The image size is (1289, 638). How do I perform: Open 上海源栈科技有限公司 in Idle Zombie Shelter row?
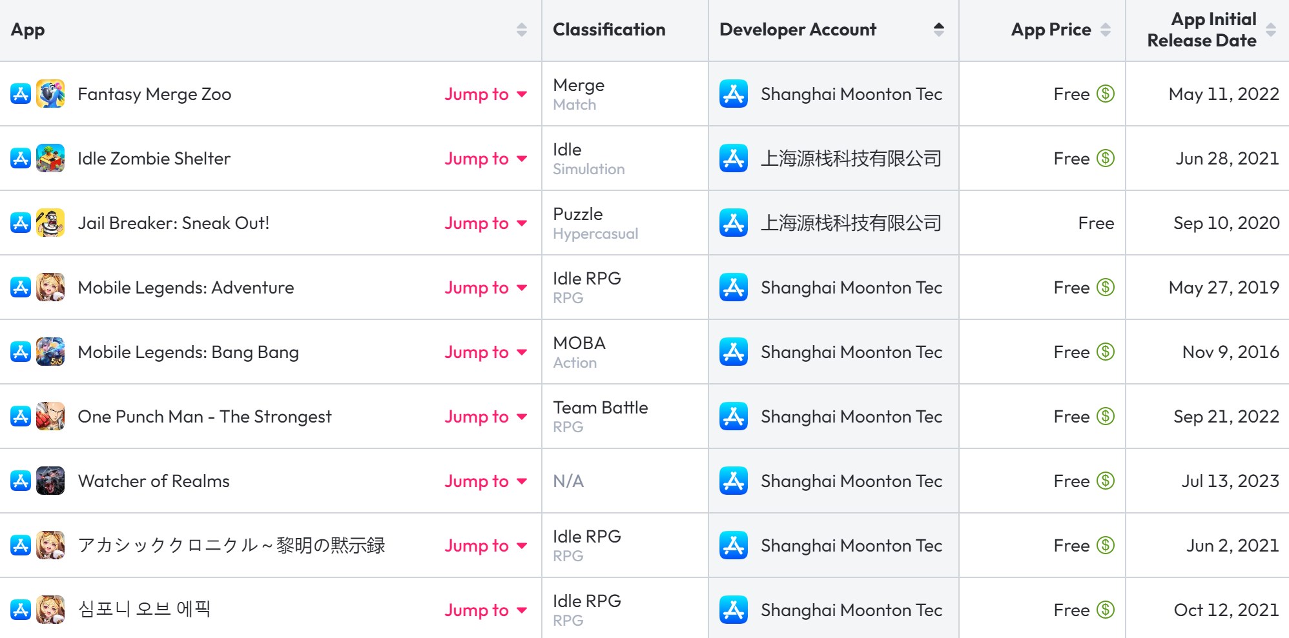coord(851,159)
